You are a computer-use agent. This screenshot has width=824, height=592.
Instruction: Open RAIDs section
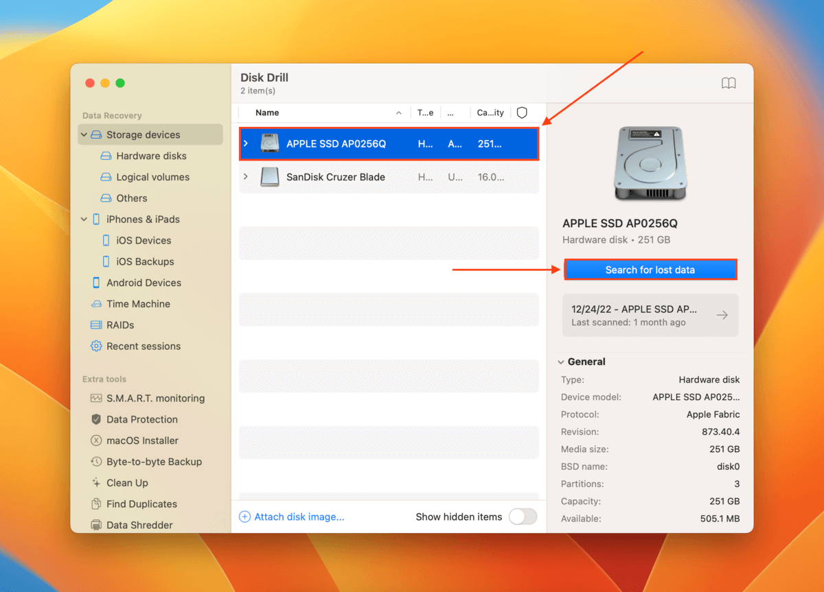[120, 325]
